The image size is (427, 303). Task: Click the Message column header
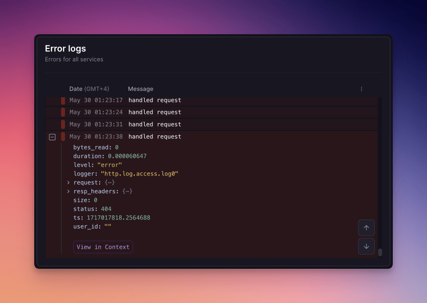coord(141,89)
